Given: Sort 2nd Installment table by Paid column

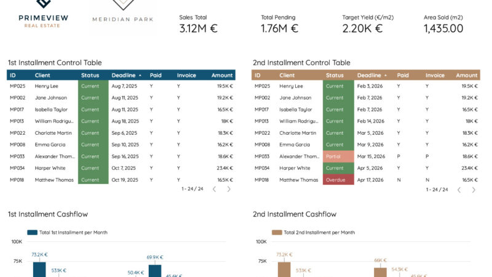Looking at the screenshot, I should [403, 75].
